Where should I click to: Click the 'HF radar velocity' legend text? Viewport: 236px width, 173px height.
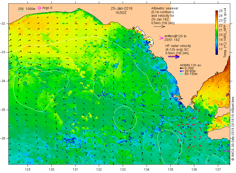178,46
